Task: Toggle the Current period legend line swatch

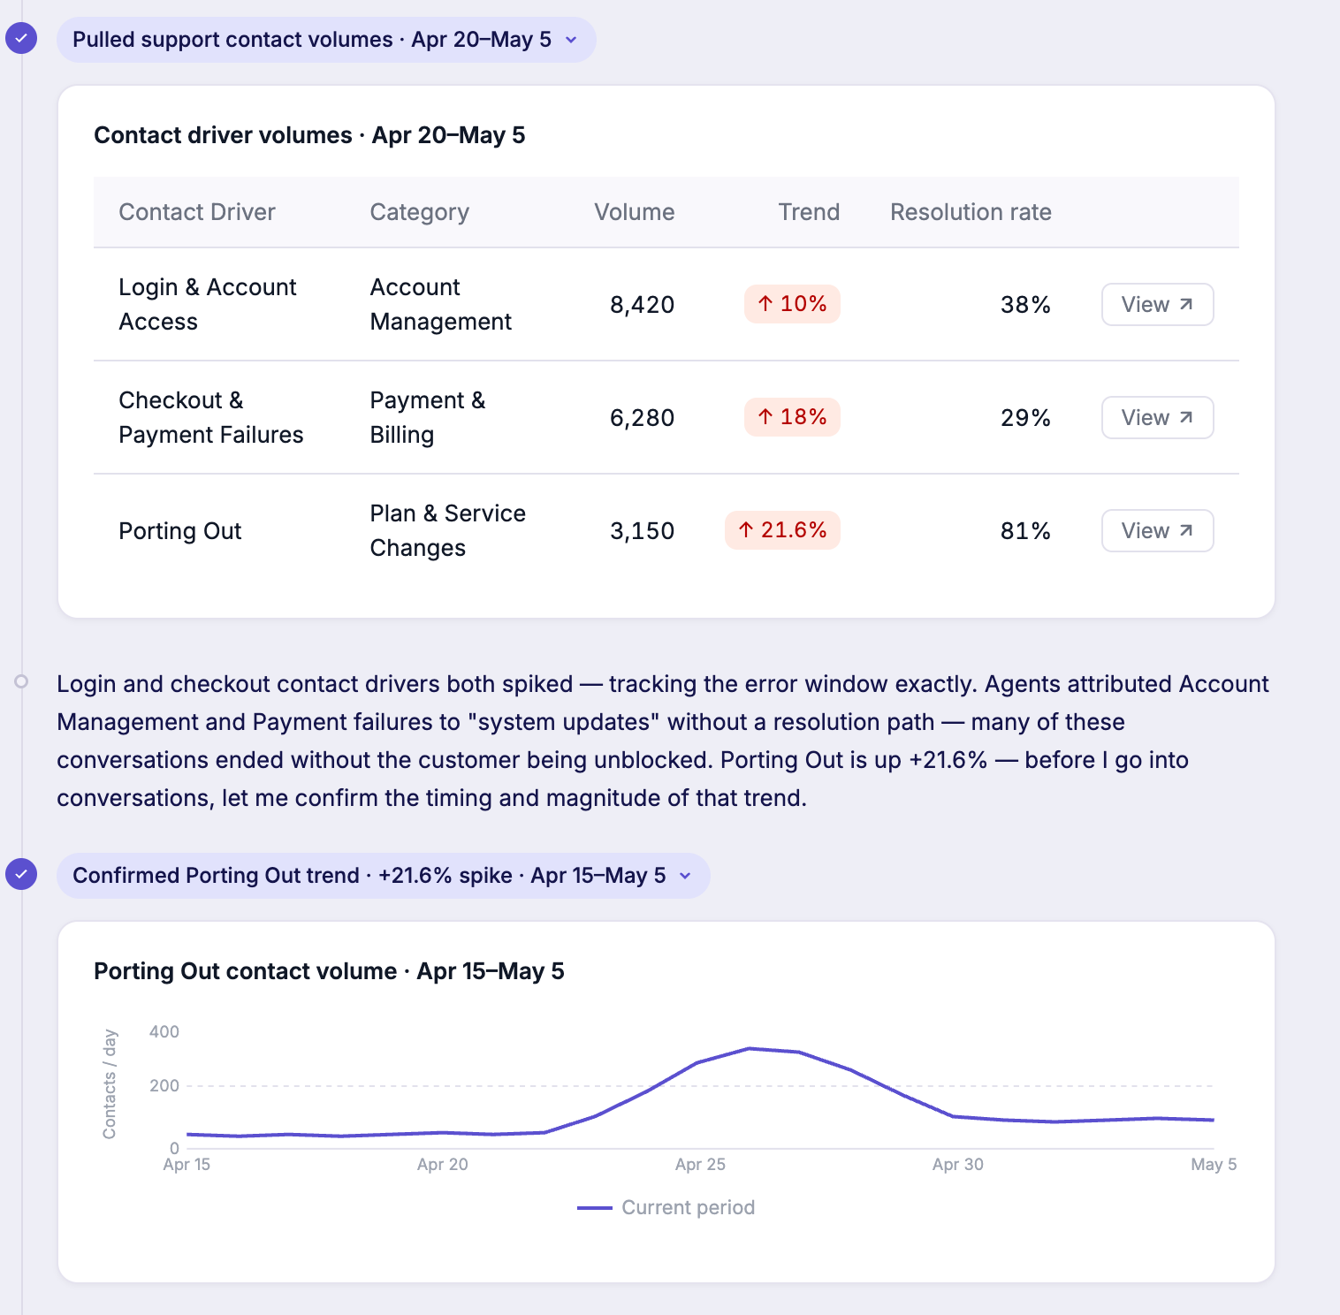Action: click(595, 1208)
